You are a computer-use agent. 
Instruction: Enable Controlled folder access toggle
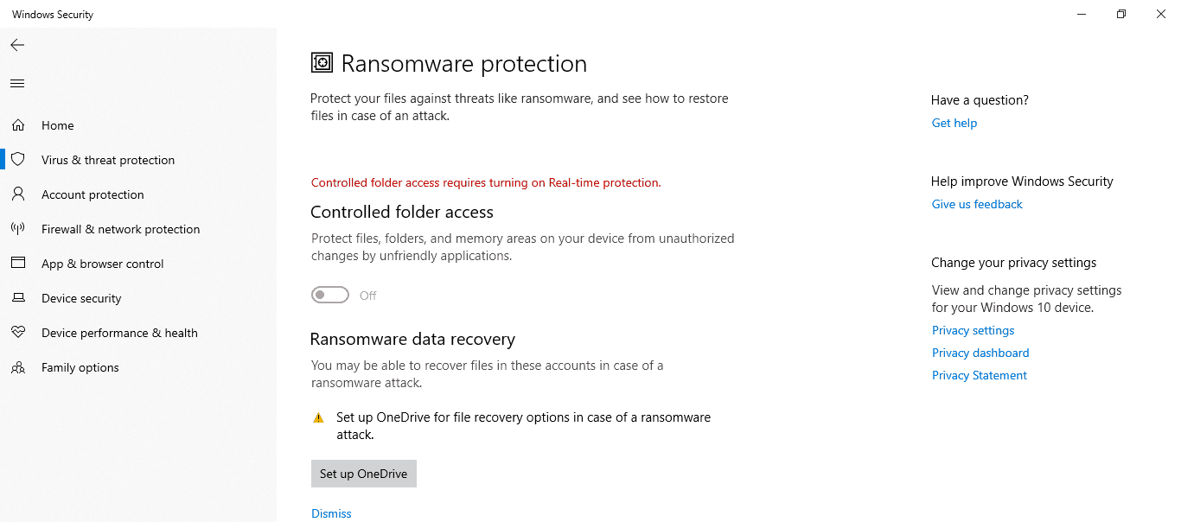click(329, 294)
